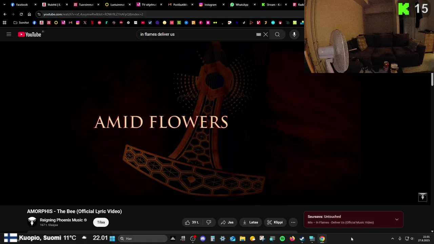
Task: Switch to the Instagram tab
Action: point(212,5)
